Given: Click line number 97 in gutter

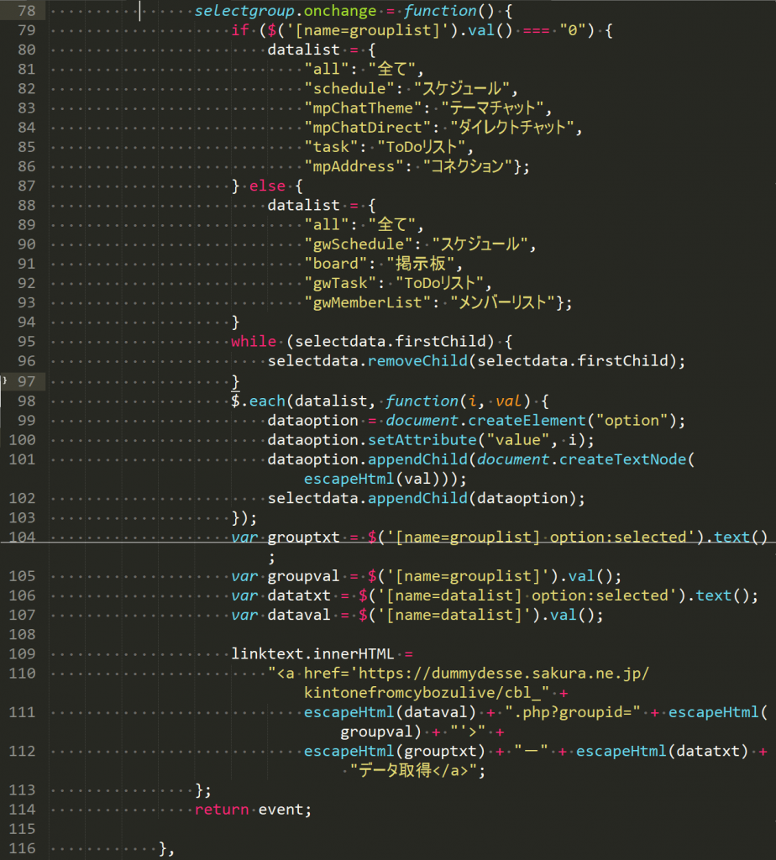Looking at the screenshot, I should (26, 381).
